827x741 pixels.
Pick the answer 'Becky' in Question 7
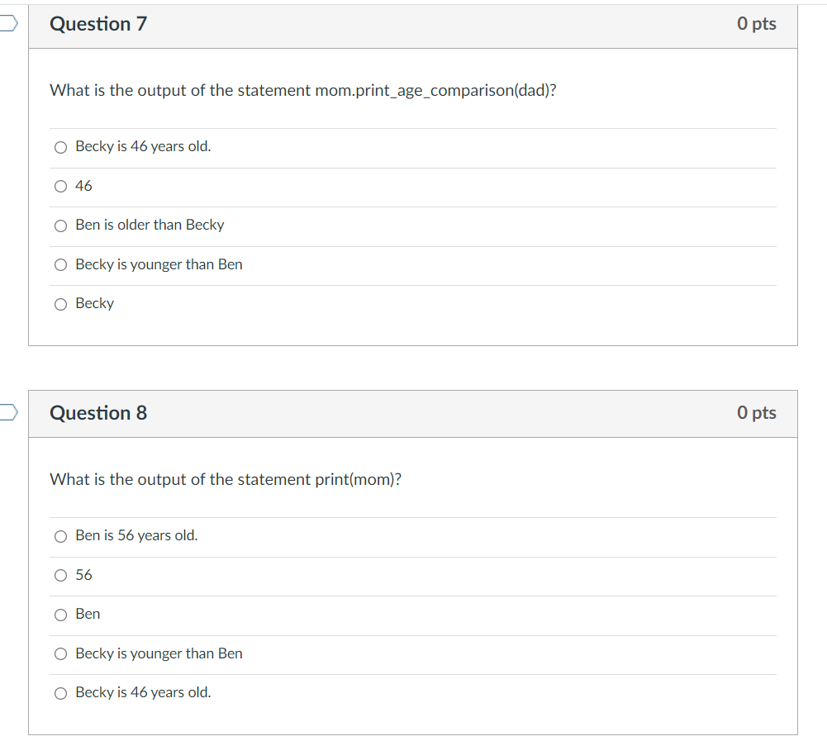point(60,304)
